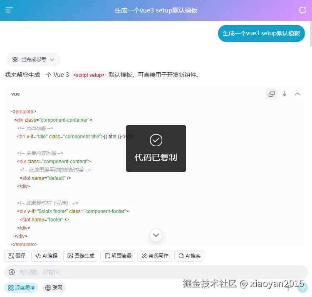Click the plus icon near send button
The width and height of the screenshot is (312, 297).
click(288, 287)
